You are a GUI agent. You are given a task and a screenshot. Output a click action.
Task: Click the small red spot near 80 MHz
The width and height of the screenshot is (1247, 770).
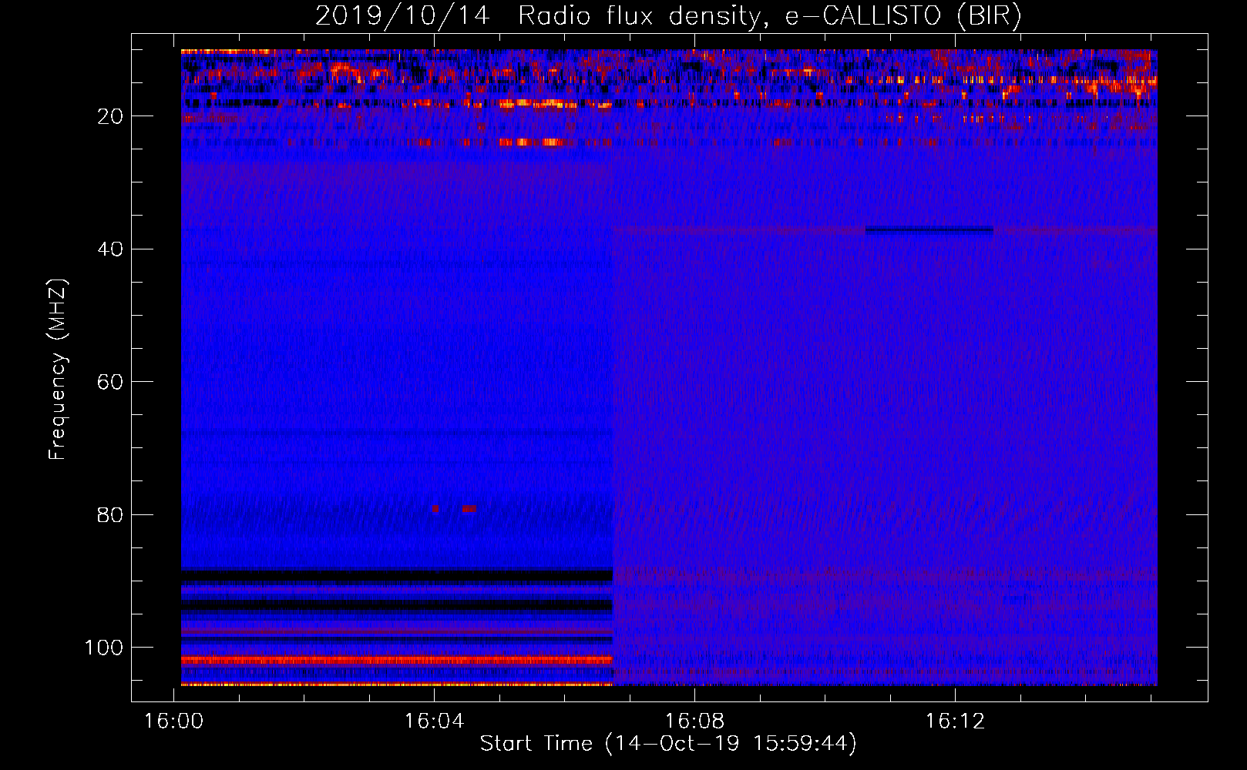coord(469,509)
